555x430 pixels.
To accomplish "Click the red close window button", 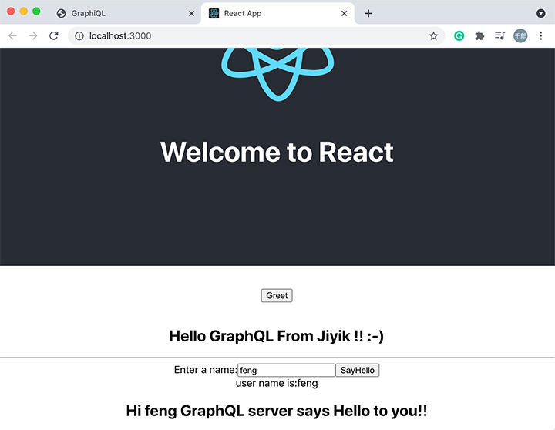I will pos(11,12).
